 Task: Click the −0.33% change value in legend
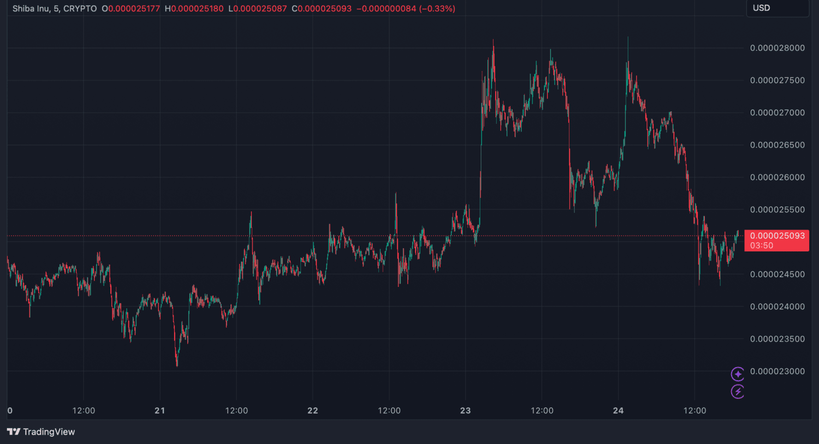coord(437,9)
